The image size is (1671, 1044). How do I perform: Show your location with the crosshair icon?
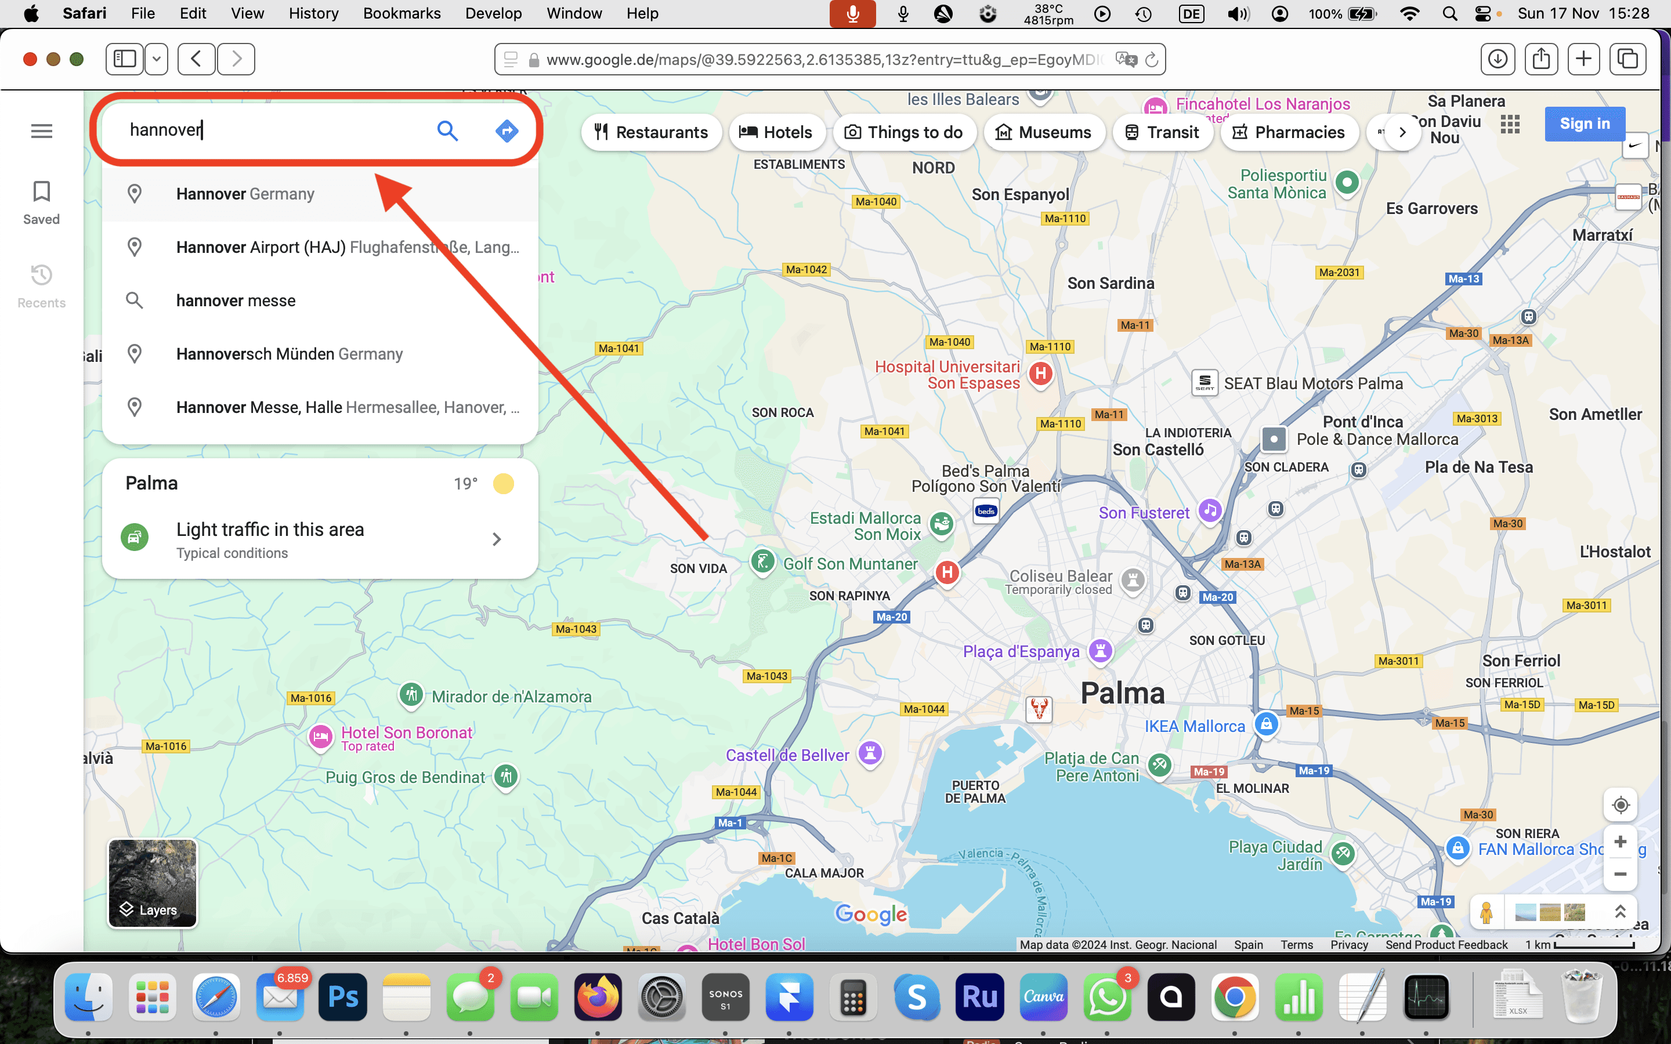pos(1620,805)
